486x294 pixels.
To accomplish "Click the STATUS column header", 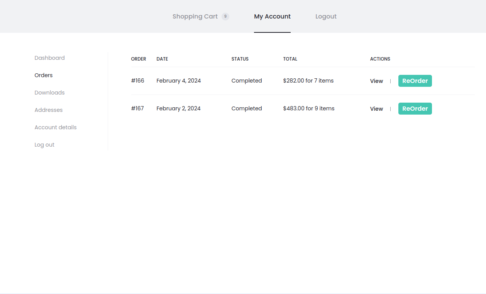I will click(x=240, y=59).
